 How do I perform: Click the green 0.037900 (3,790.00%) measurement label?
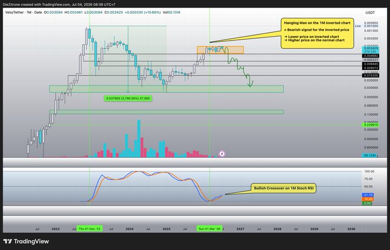tap(128, 99)
